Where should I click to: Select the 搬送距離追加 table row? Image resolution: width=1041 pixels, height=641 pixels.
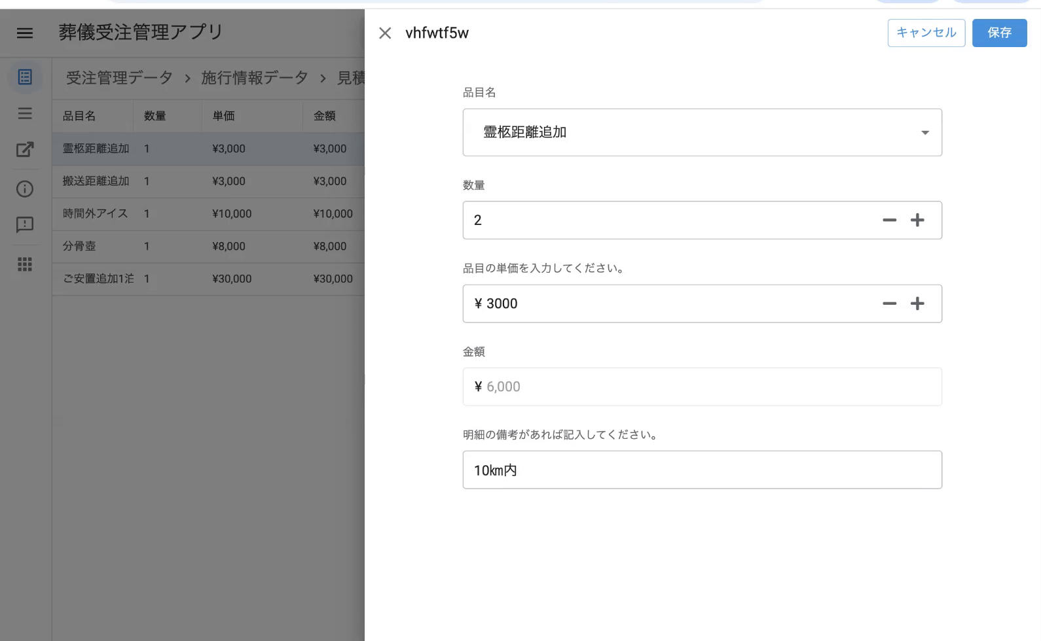click(x=208, y=181)
